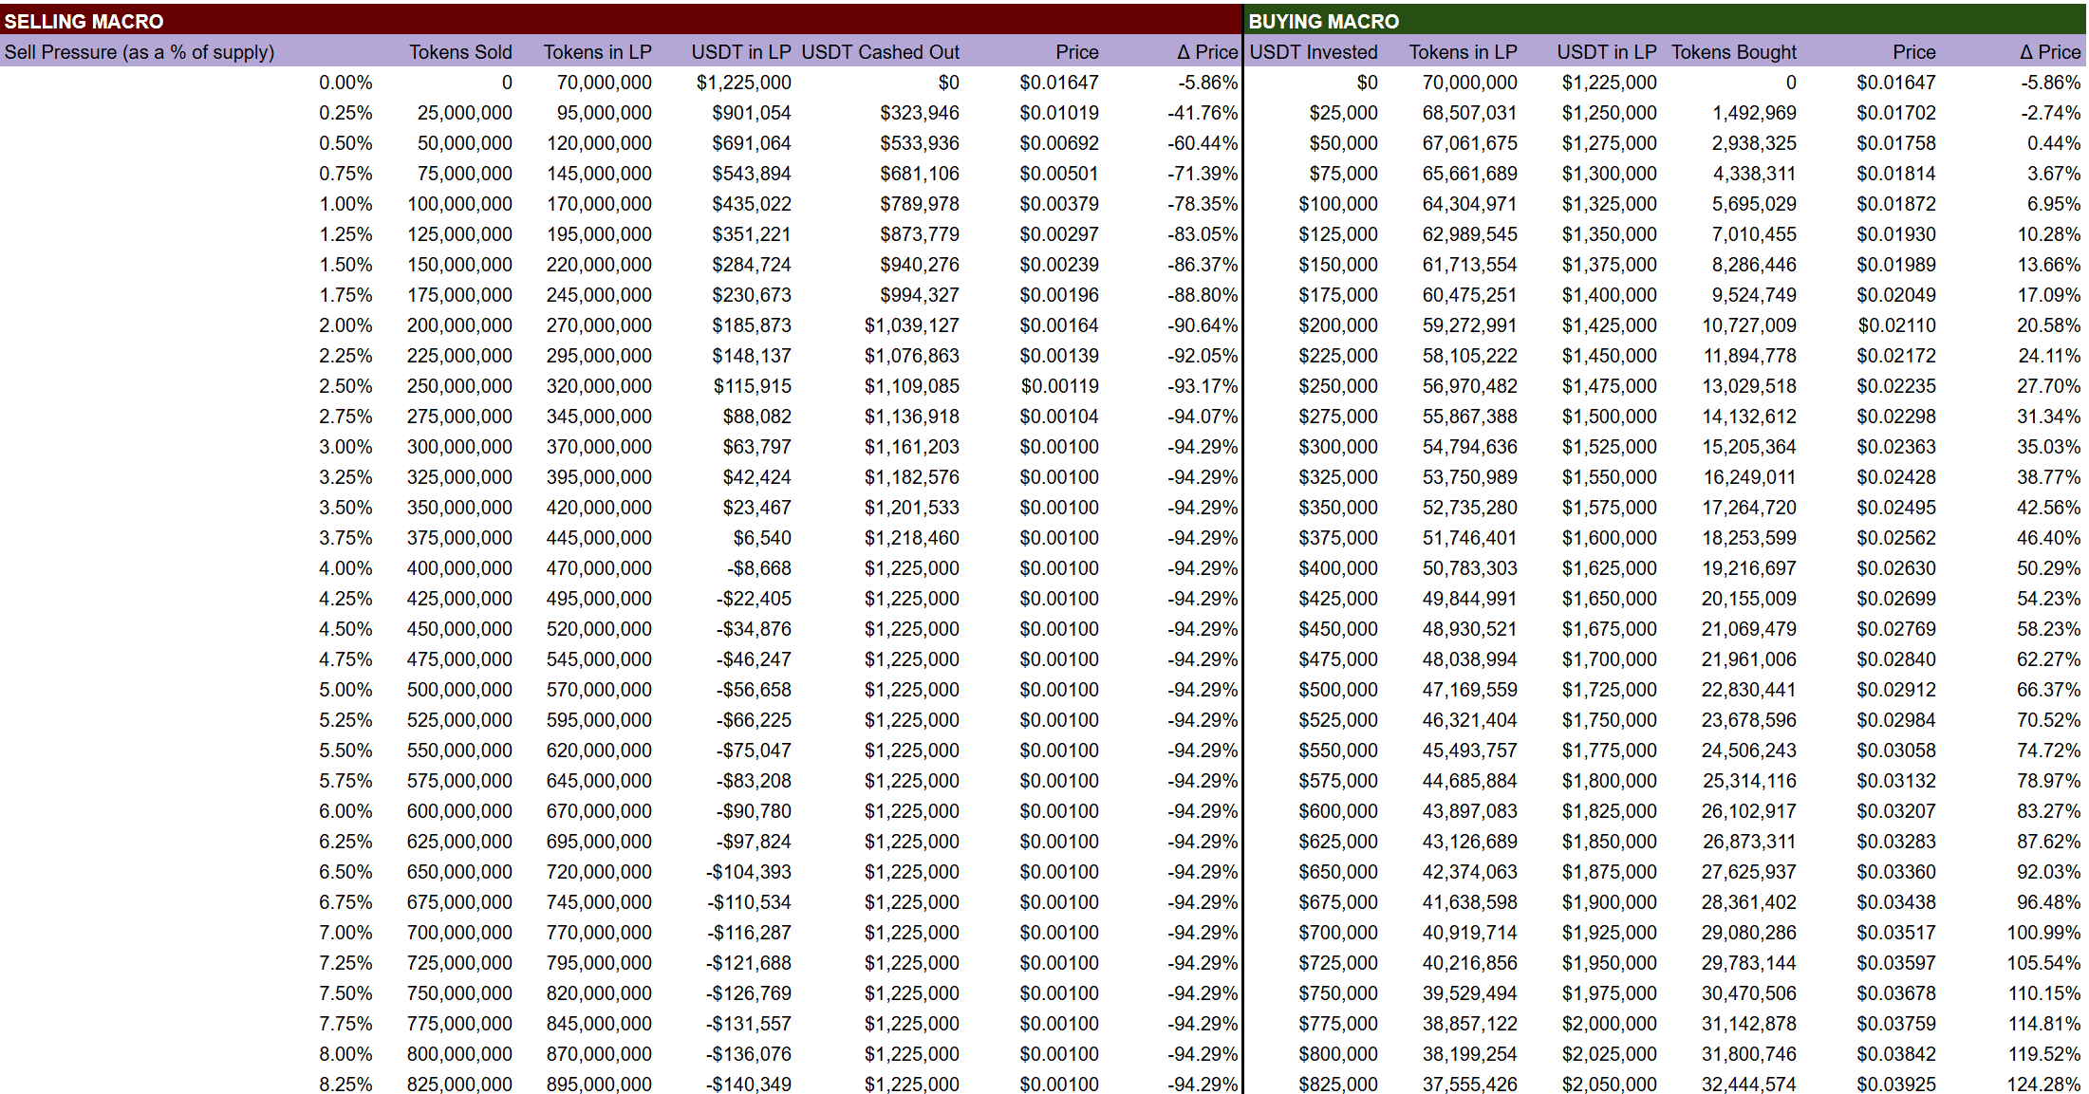Select the 68,507,031 Tokens in LP cell
Viewport: 2089px width, 1094px height.
(x=1469, y=113)
